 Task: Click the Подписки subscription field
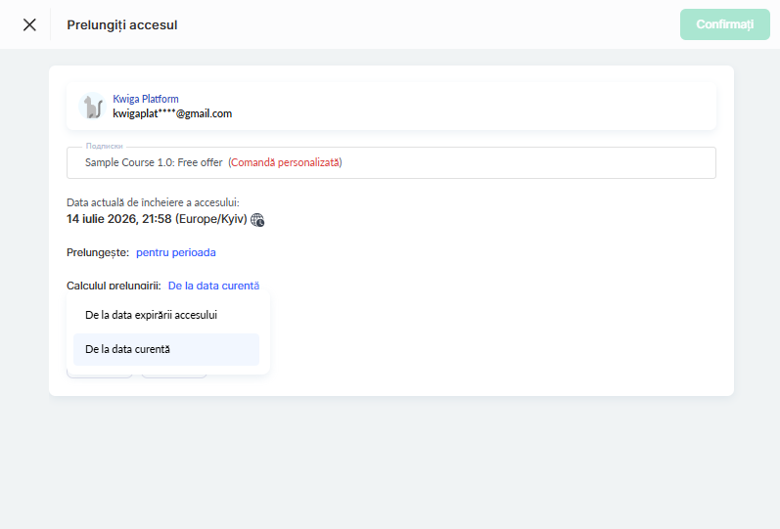click(391, 162)
